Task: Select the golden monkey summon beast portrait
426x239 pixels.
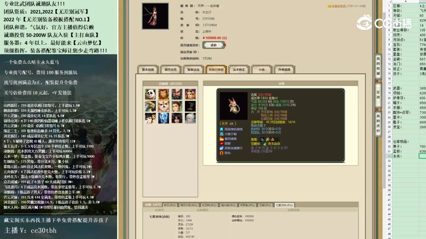Action: 164,94
